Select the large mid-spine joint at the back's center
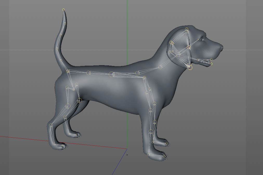263x175 pixels. click(111, 74)
